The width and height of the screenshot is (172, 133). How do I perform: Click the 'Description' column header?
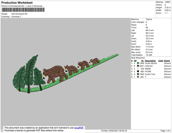point(150,61)
